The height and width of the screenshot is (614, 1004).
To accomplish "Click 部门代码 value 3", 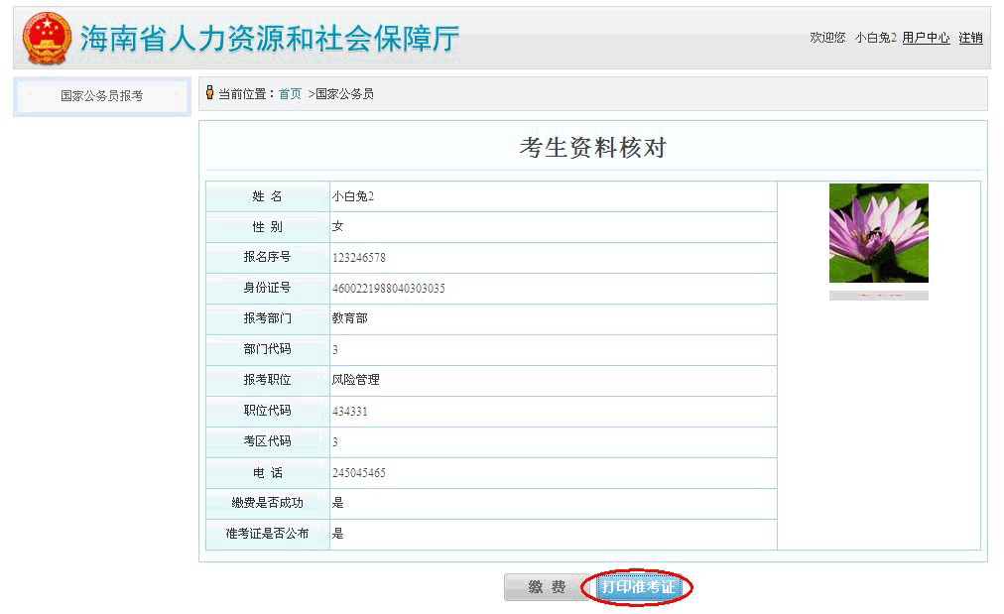I will pos(335,349).
